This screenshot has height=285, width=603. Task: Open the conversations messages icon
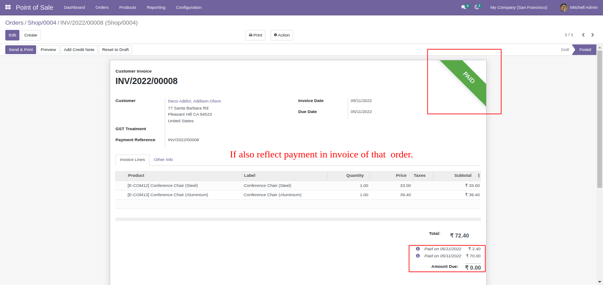point(463,7)
